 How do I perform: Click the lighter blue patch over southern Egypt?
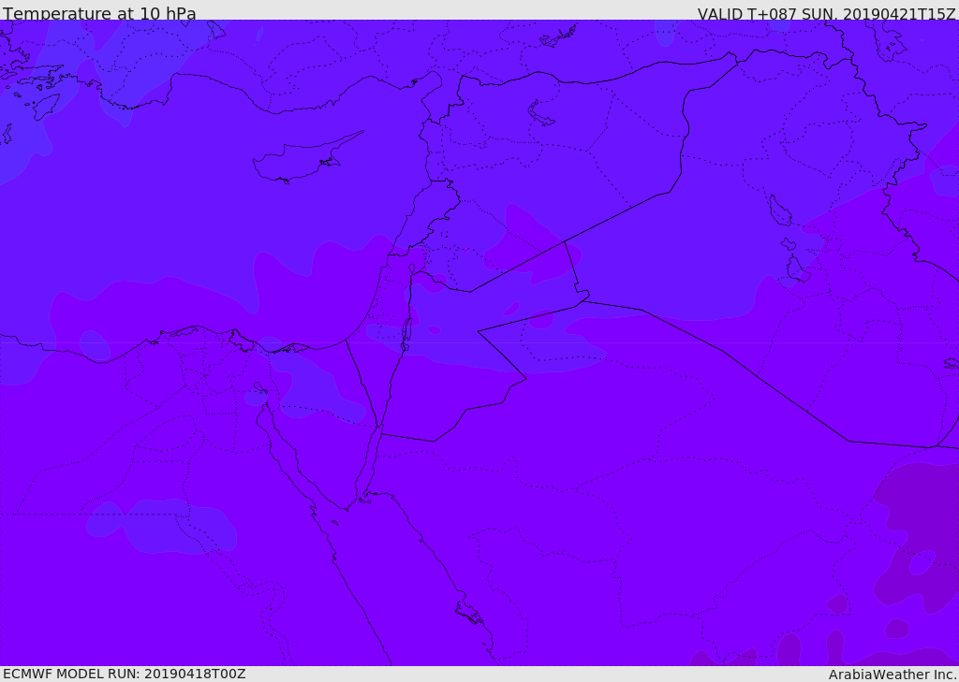tap(162, 526)
